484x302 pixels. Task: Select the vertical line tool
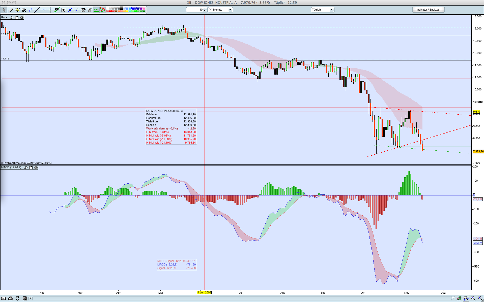[x=50, y=10]
